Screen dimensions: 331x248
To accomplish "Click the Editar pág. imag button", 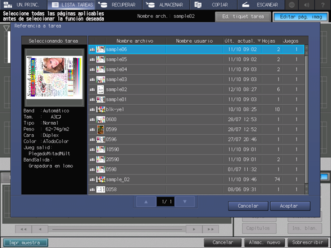I will pos(301,17).
